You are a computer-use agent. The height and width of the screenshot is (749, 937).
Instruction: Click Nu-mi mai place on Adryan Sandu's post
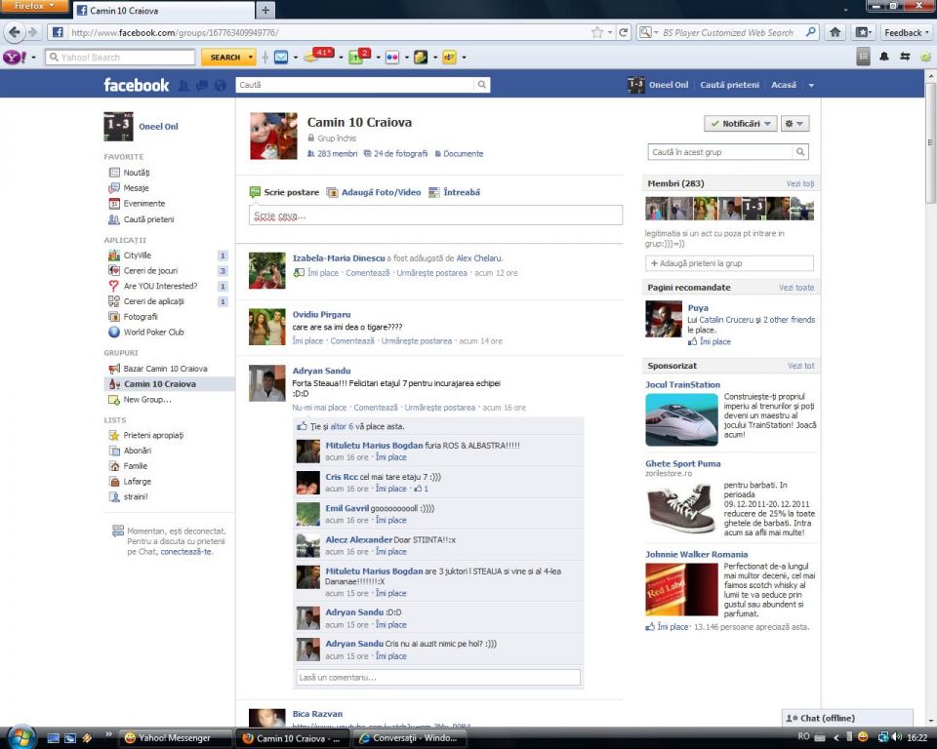point(319,408)
